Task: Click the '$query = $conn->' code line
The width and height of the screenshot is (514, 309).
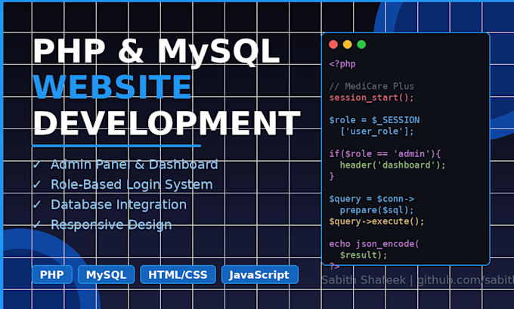Action: [372, 199]
